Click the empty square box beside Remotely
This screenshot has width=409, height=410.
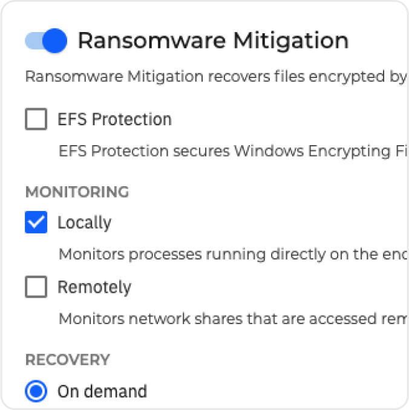point(36,287)
